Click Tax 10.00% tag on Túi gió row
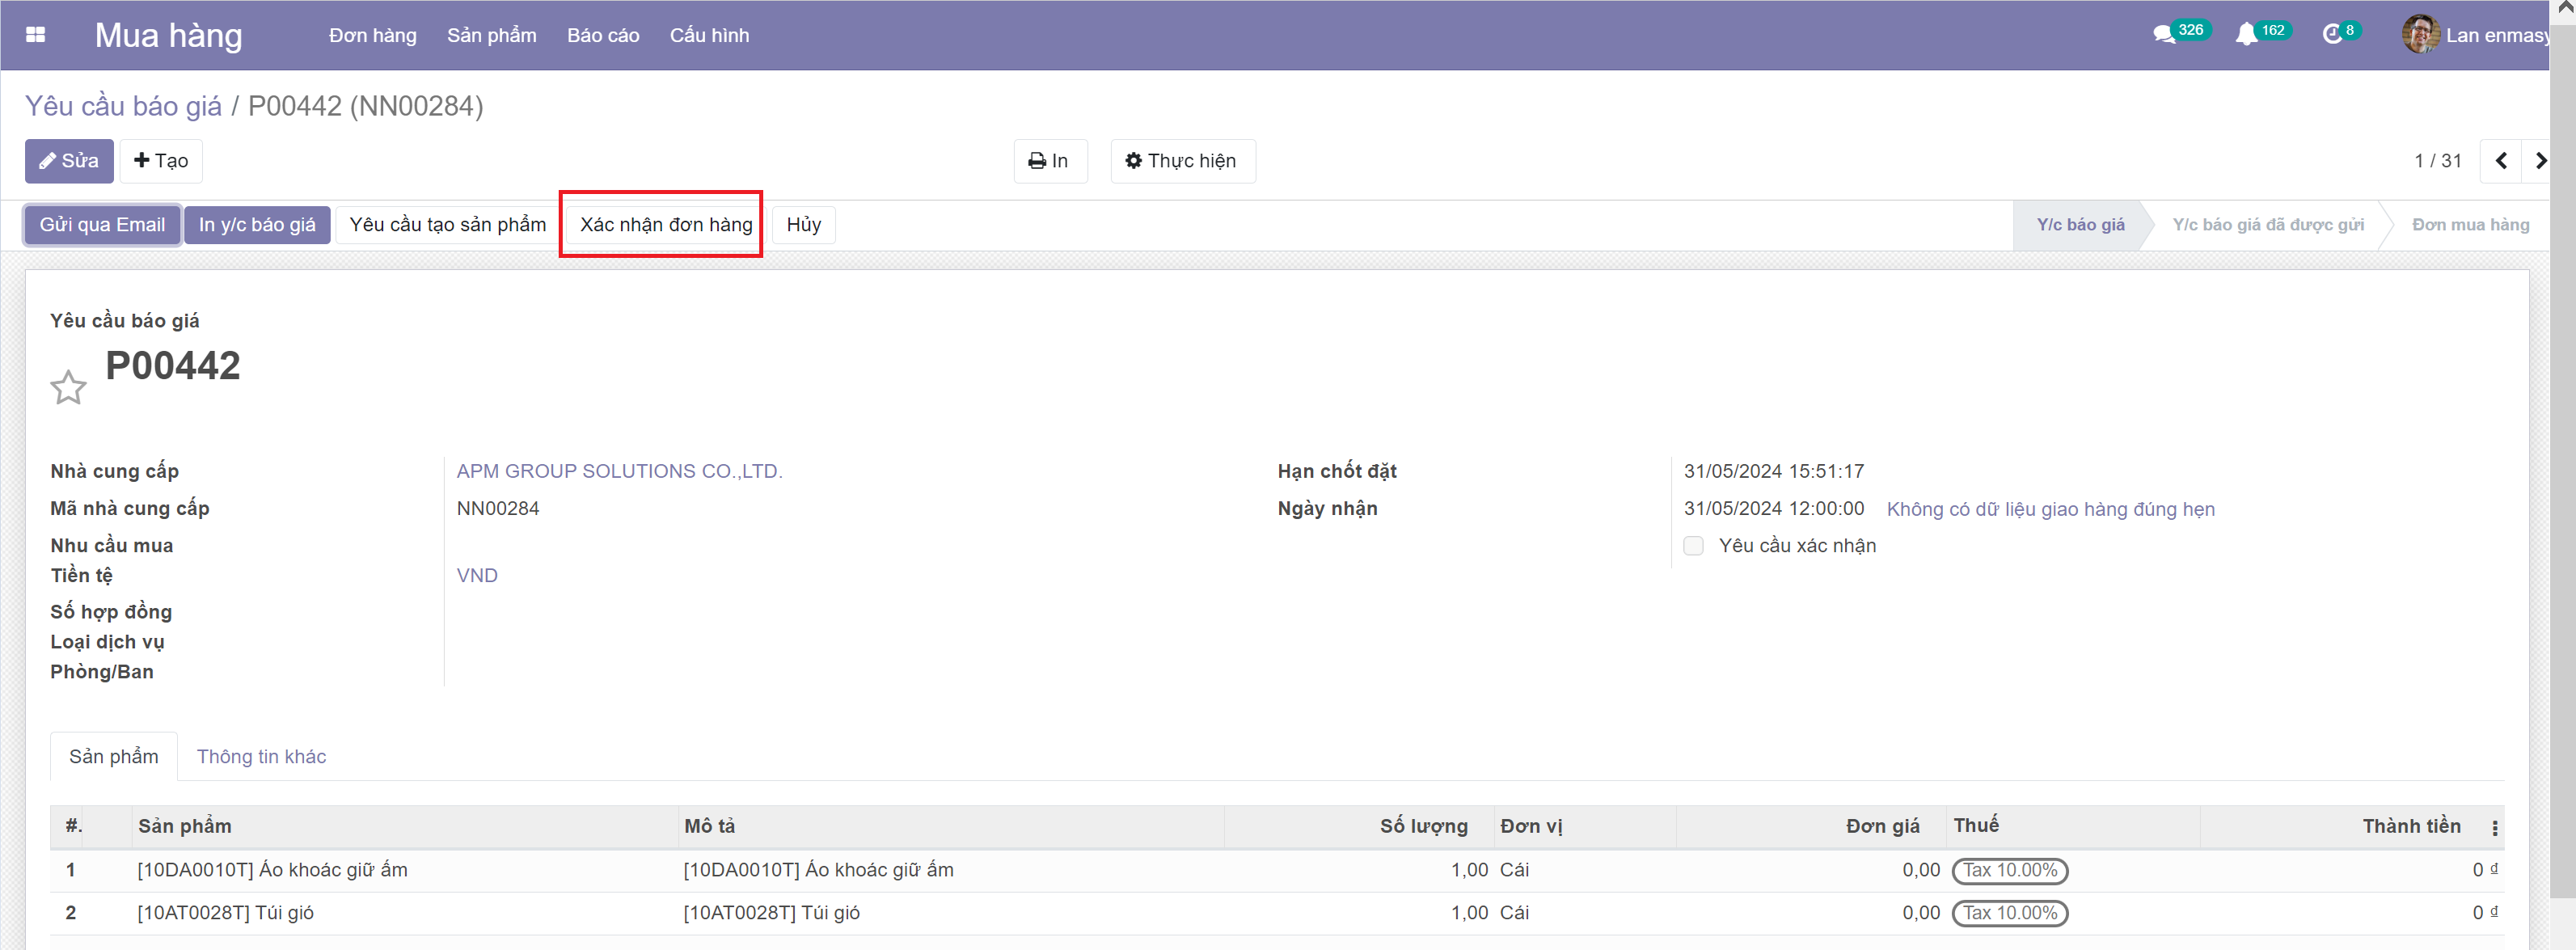 pyautogui.click(x=2009, y=913)
